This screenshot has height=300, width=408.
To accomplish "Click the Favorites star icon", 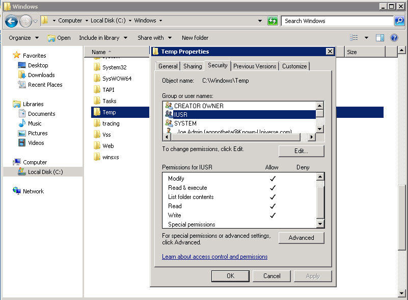I will [17, 55].
